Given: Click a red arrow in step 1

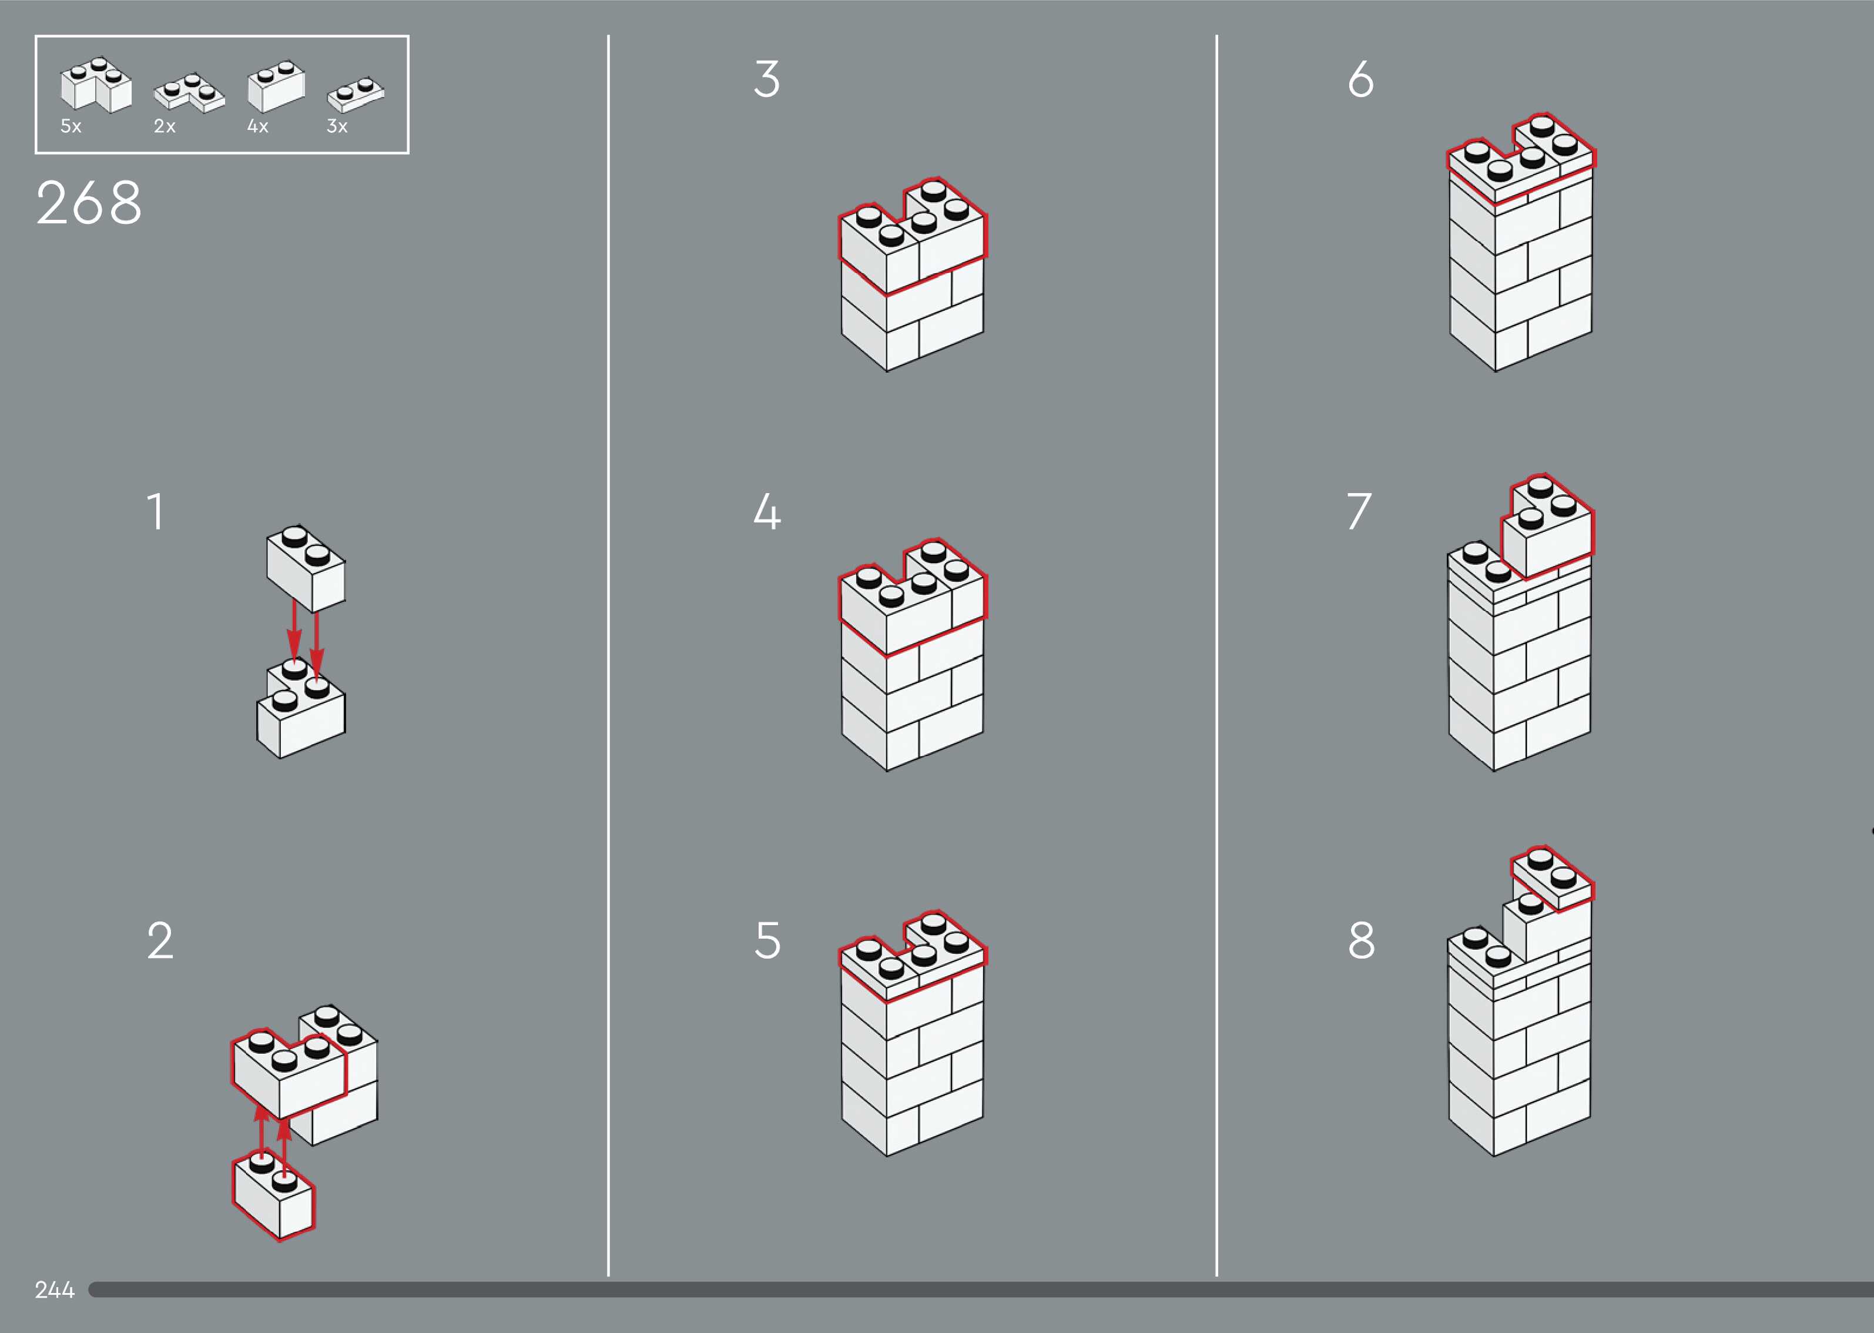Looking at the screenshot, I should point(294,631).
